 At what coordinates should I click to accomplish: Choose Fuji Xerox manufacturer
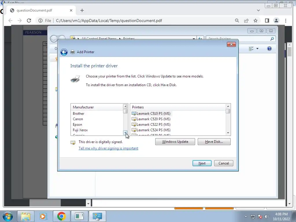80,130
